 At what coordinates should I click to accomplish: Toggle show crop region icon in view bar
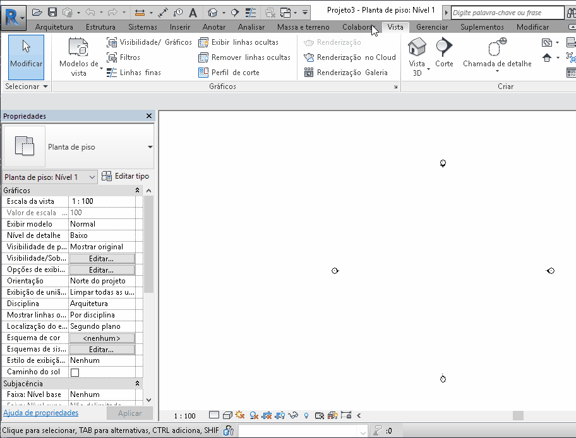pos(280,415)
